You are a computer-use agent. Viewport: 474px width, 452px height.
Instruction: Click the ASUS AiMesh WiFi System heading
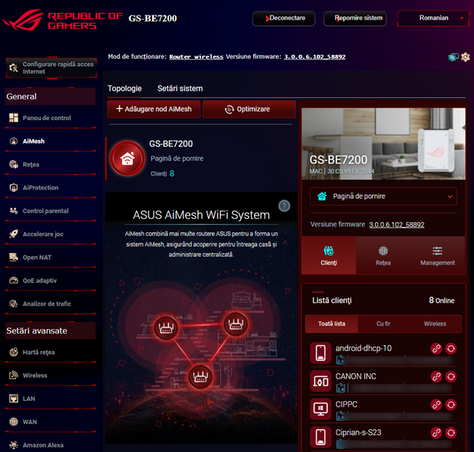coord(201,215)
